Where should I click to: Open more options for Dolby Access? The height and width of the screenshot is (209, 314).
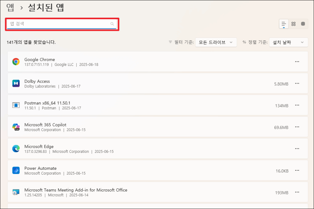297,83
